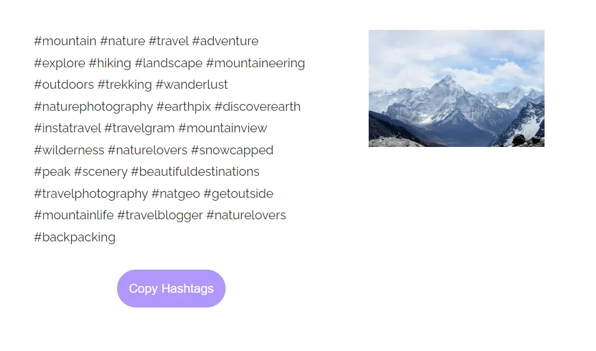The height and width of the screenshot is (351, 596).
Task: Select the #backpacking hashtag
Action: pyautogui.click(x=75, y=237)
